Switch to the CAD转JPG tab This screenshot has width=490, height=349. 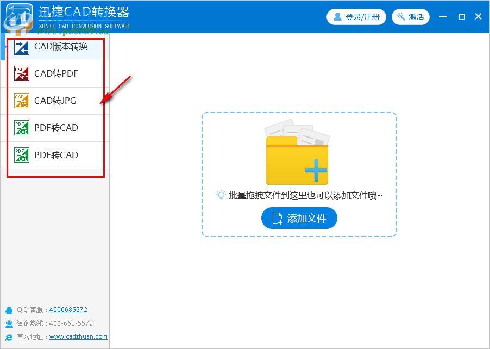54,101
